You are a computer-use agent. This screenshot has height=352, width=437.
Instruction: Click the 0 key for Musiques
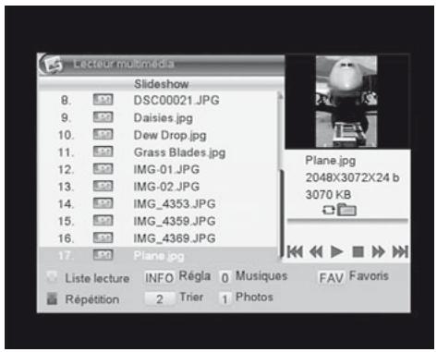[225, 277]
